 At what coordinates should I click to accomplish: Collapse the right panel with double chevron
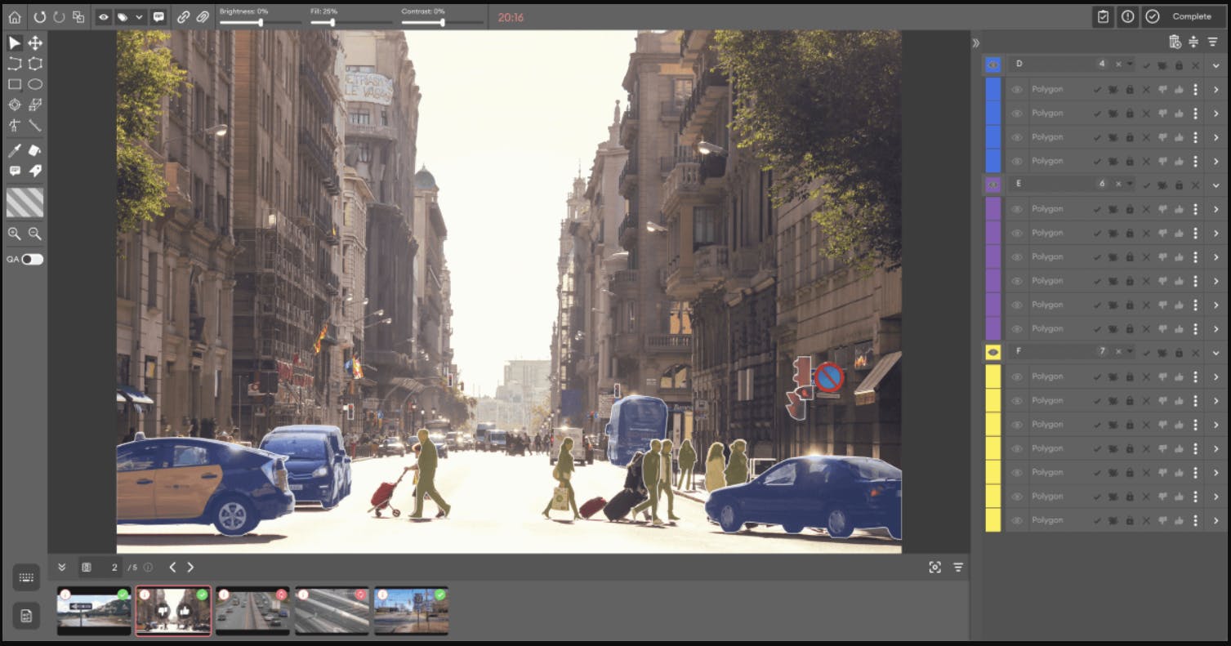(975, 42)
